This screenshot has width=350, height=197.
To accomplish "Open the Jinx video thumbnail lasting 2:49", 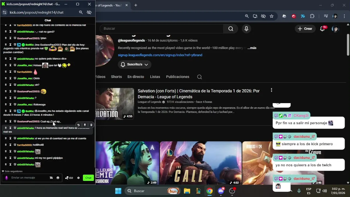I will point(127,163).
